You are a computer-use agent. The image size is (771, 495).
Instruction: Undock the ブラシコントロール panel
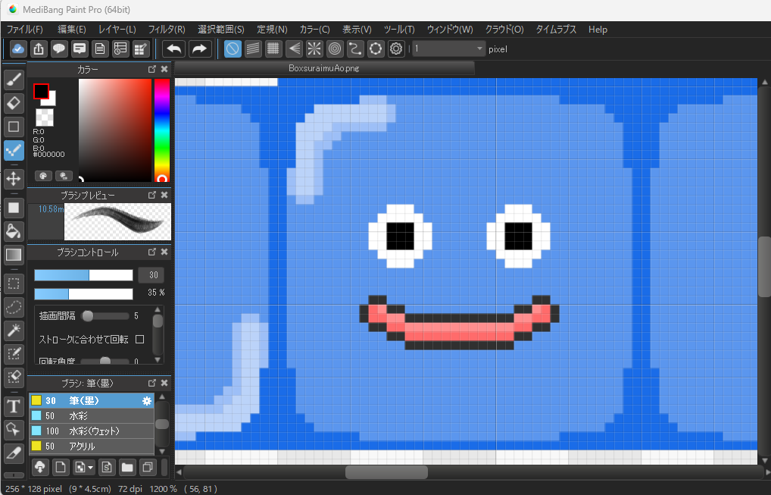pyautogui.click(x=152, y=252)
